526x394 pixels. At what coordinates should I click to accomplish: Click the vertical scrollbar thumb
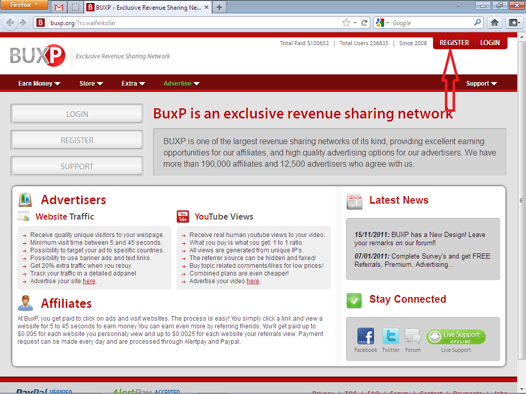coord(521,201)
